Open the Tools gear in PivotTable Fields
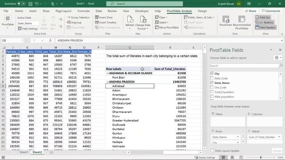The height and width of the screenshot is (160, 285). coord(278,58)
